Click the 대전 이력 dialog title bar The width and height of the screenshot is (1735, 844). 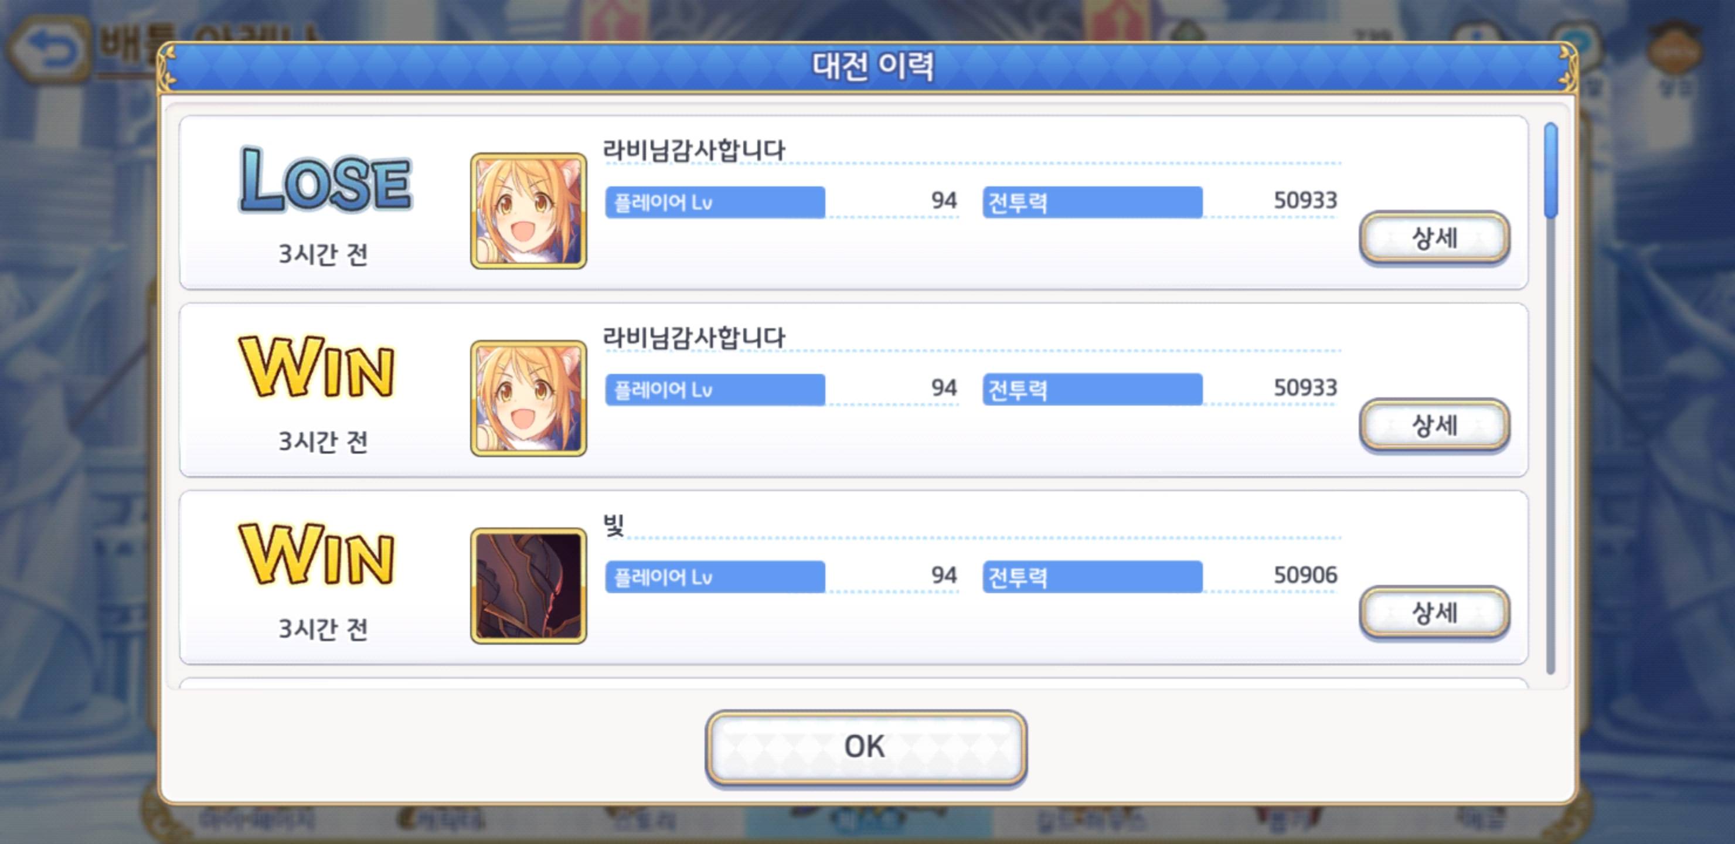click(869, 67)
